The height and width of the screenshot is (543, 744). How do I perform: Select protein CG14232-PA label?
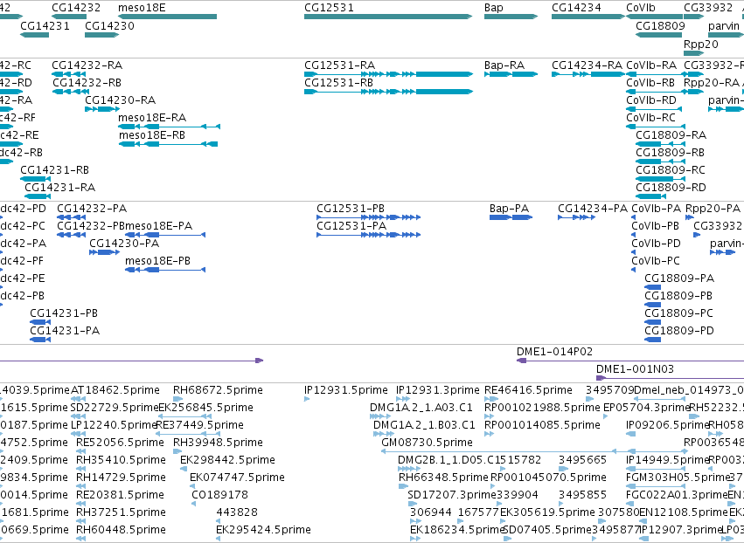(x=92, y=209)
